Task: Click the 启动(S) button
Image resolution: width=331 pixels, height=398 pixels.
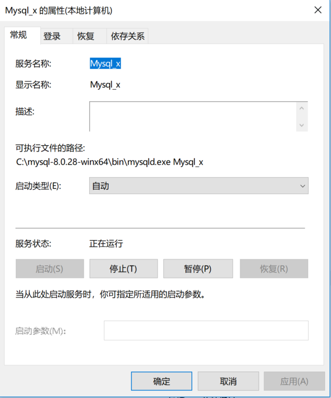Action: (x=49, y=269)
